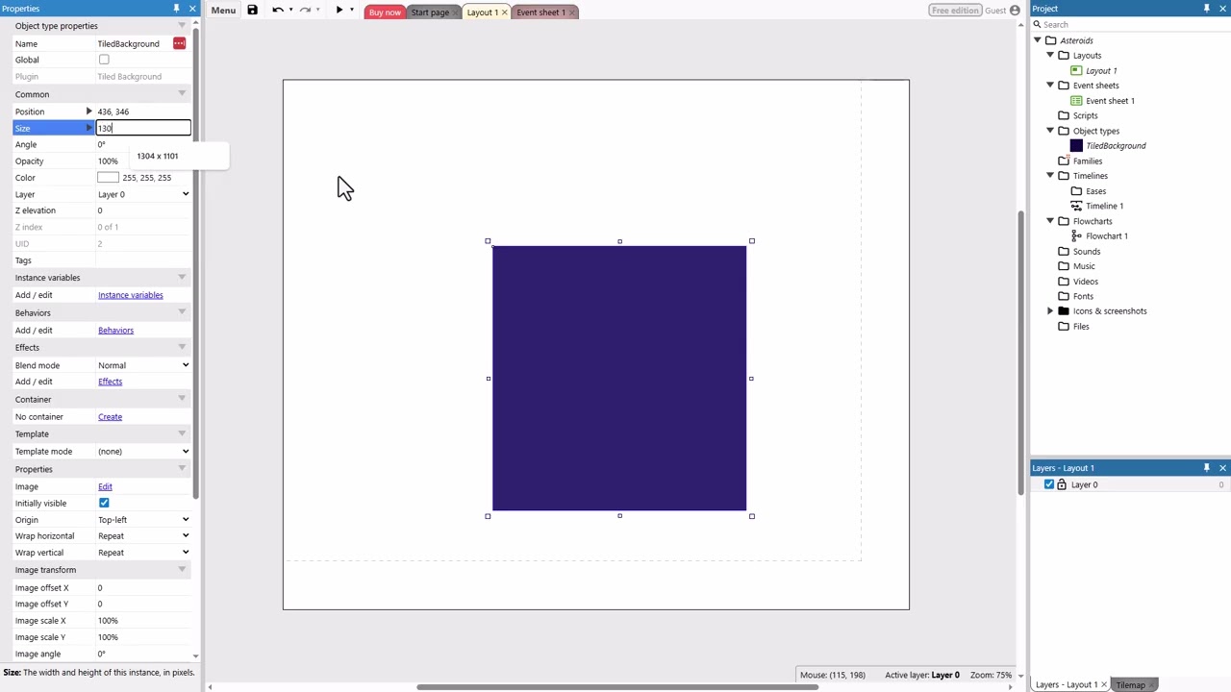Click the TiledBackground object type icon
The width and height of the screenshot is (1231, 692).
(x=1076, y=146)
